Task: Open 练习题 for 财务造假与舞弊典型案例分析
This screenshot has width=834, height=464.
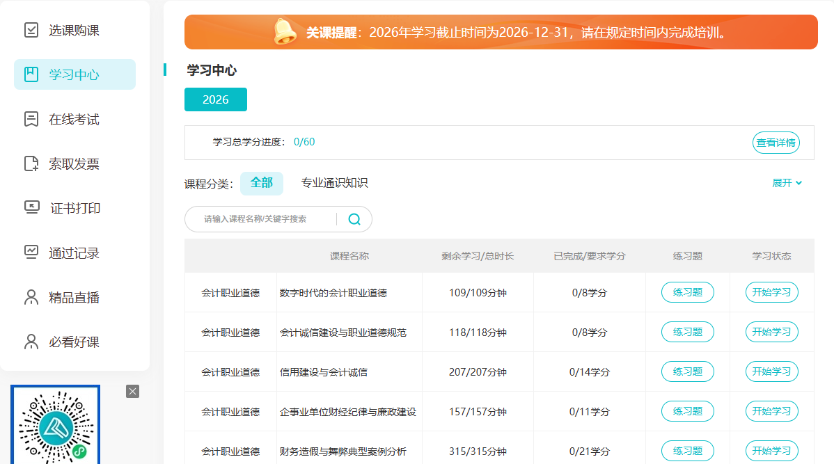Action: tap(687, 451)
